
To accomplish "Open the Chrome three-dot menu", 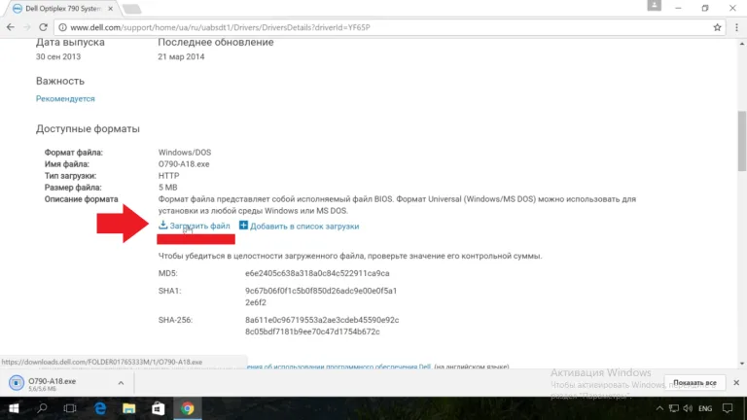I will click(x=736, y=27).
